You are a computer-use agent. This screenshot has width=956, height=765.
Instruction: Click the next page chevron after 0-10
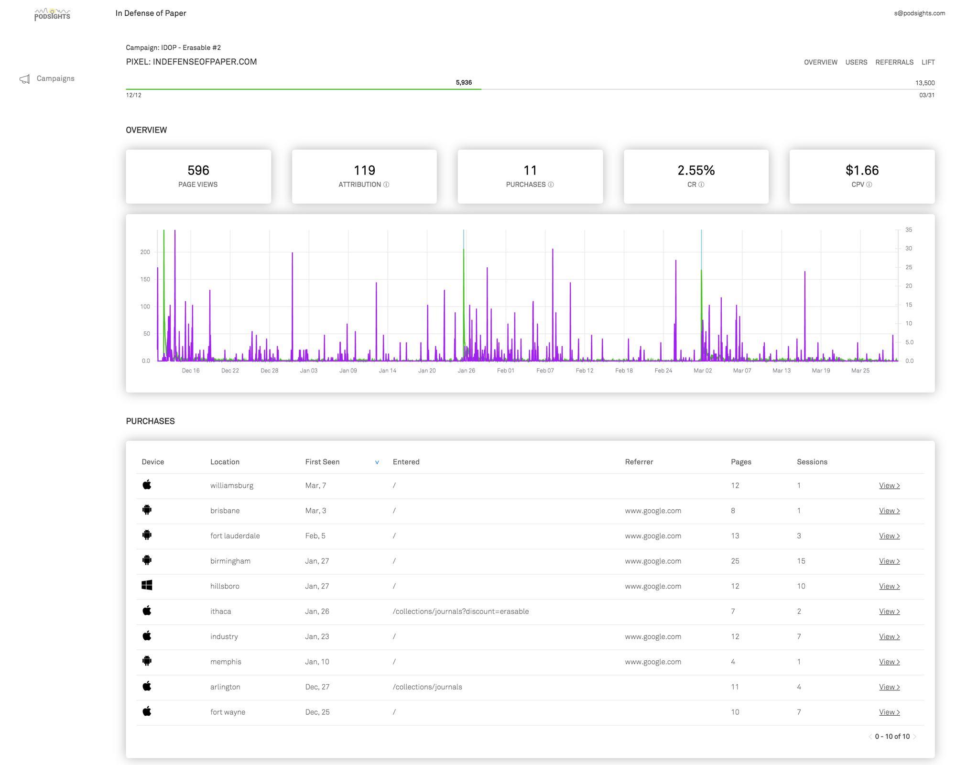[x=915, y=736]
